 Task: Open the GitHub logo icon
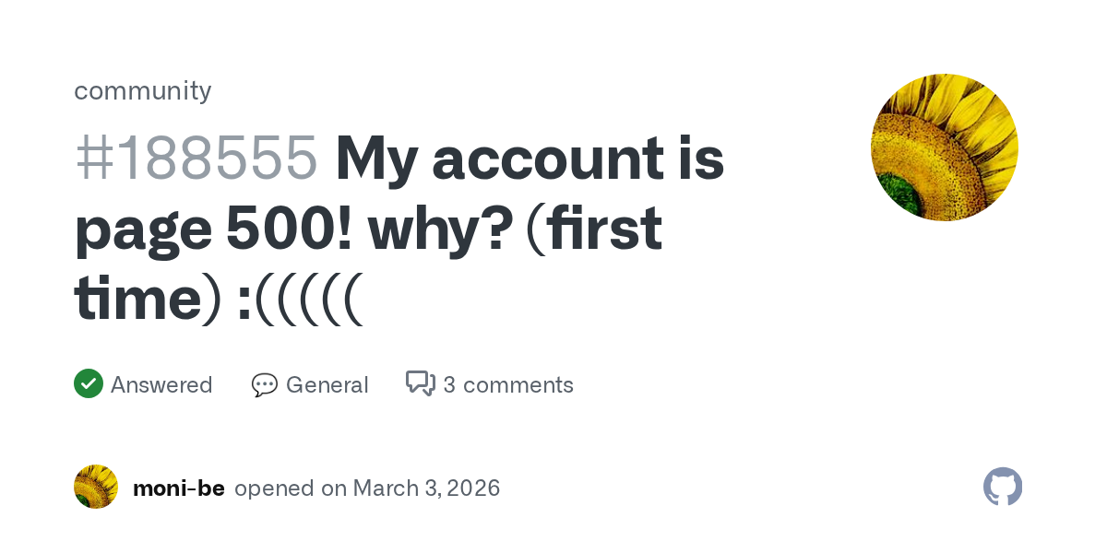click(x=1003, y=487)
